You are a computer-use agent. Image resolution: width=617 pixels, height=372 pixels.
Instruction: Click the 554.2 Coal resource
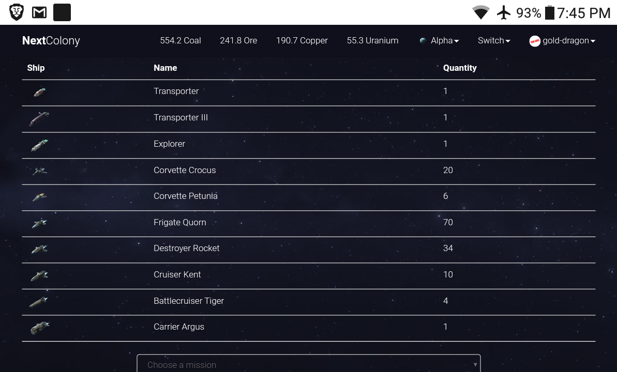[x=180, y=41]
